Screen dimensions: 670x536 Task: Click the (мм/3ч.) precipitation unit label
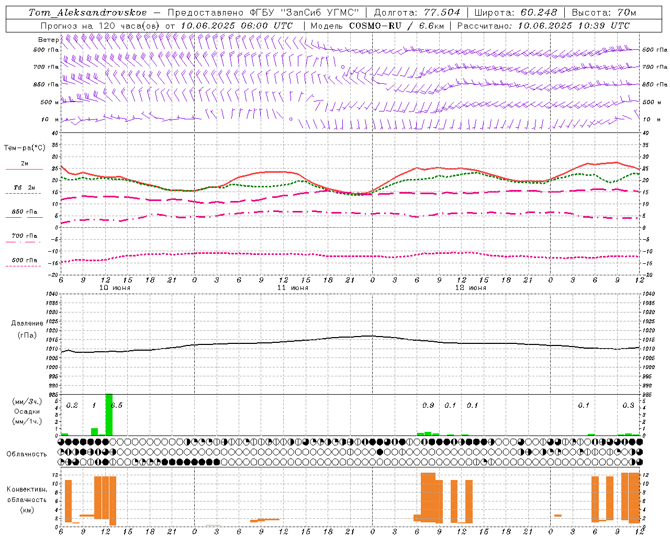(27, 401)
